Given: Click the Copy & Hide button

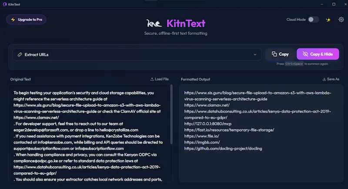Looking at the screenshot, I should click(x=318, y=54).
